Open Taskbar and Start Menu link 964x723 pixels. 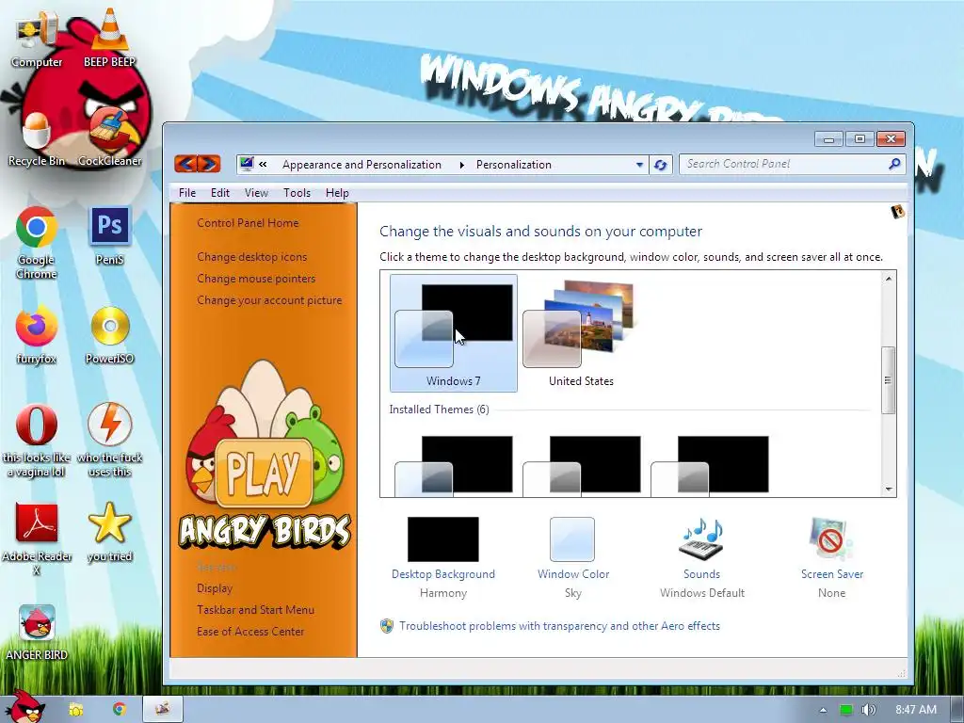click(255, 610)
